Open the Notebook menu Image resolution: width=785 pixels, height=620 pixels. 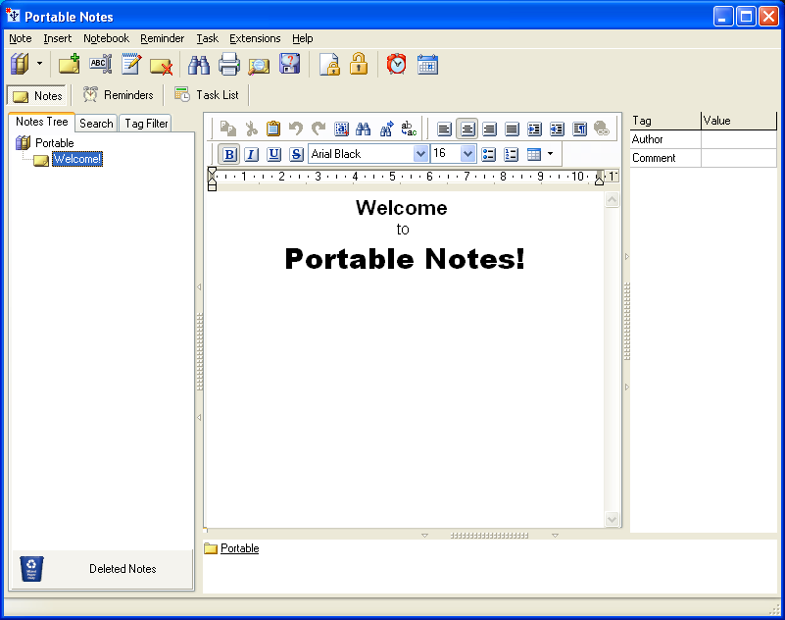[x=106, y=38]
